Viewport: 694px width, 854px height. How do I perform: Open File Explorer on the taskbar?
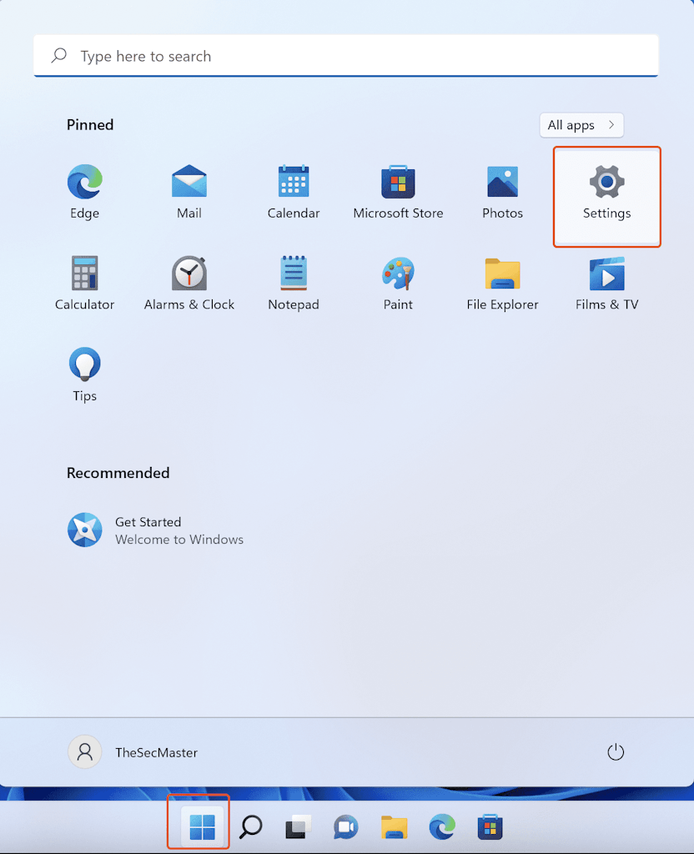(x=394, y=826)
